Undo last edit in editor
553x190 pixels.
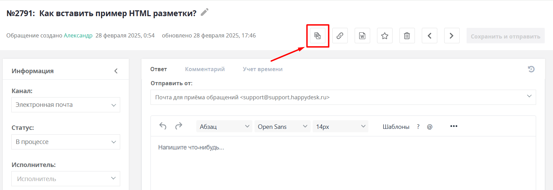[163, 126]
